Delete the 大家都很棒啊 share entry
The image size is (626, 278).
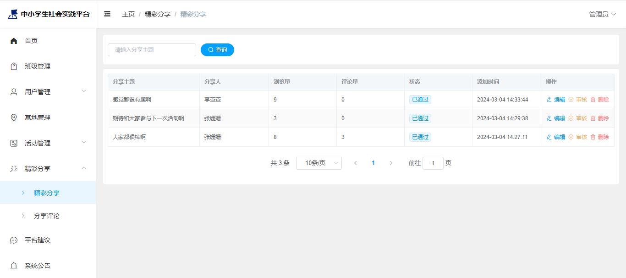[x=599, y=137]
